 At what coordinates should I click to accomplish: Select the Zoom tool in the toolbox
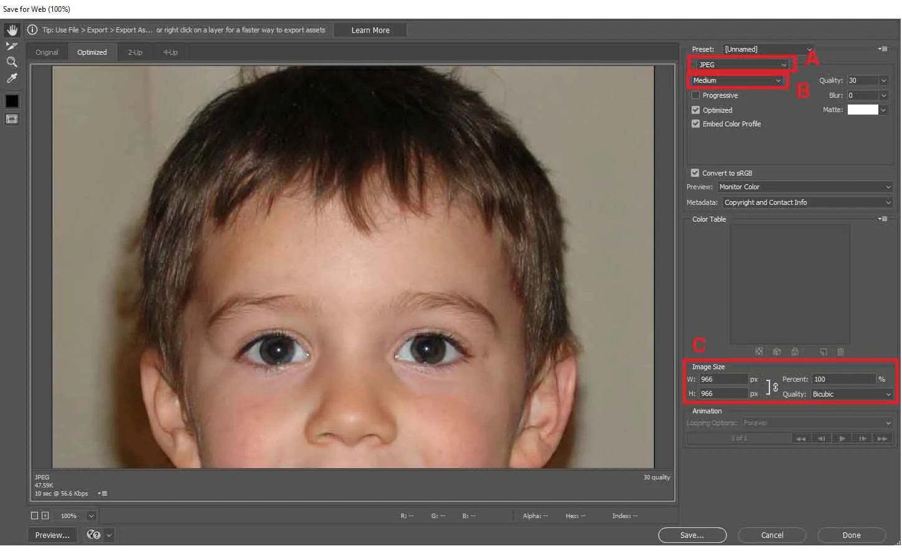(x=12, y=62)
